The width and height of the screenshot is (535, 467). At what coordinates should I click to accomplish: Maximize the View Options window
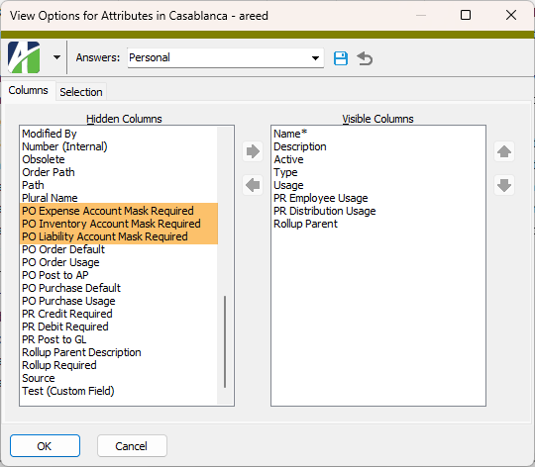466,15
